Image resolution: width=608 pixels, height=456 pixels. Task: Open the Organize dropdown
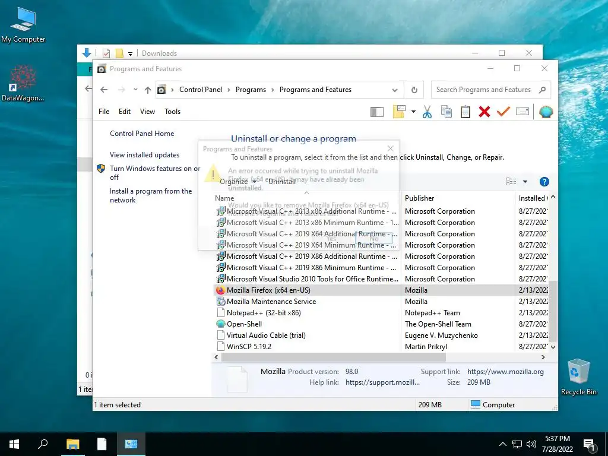(x=237, y=182)
